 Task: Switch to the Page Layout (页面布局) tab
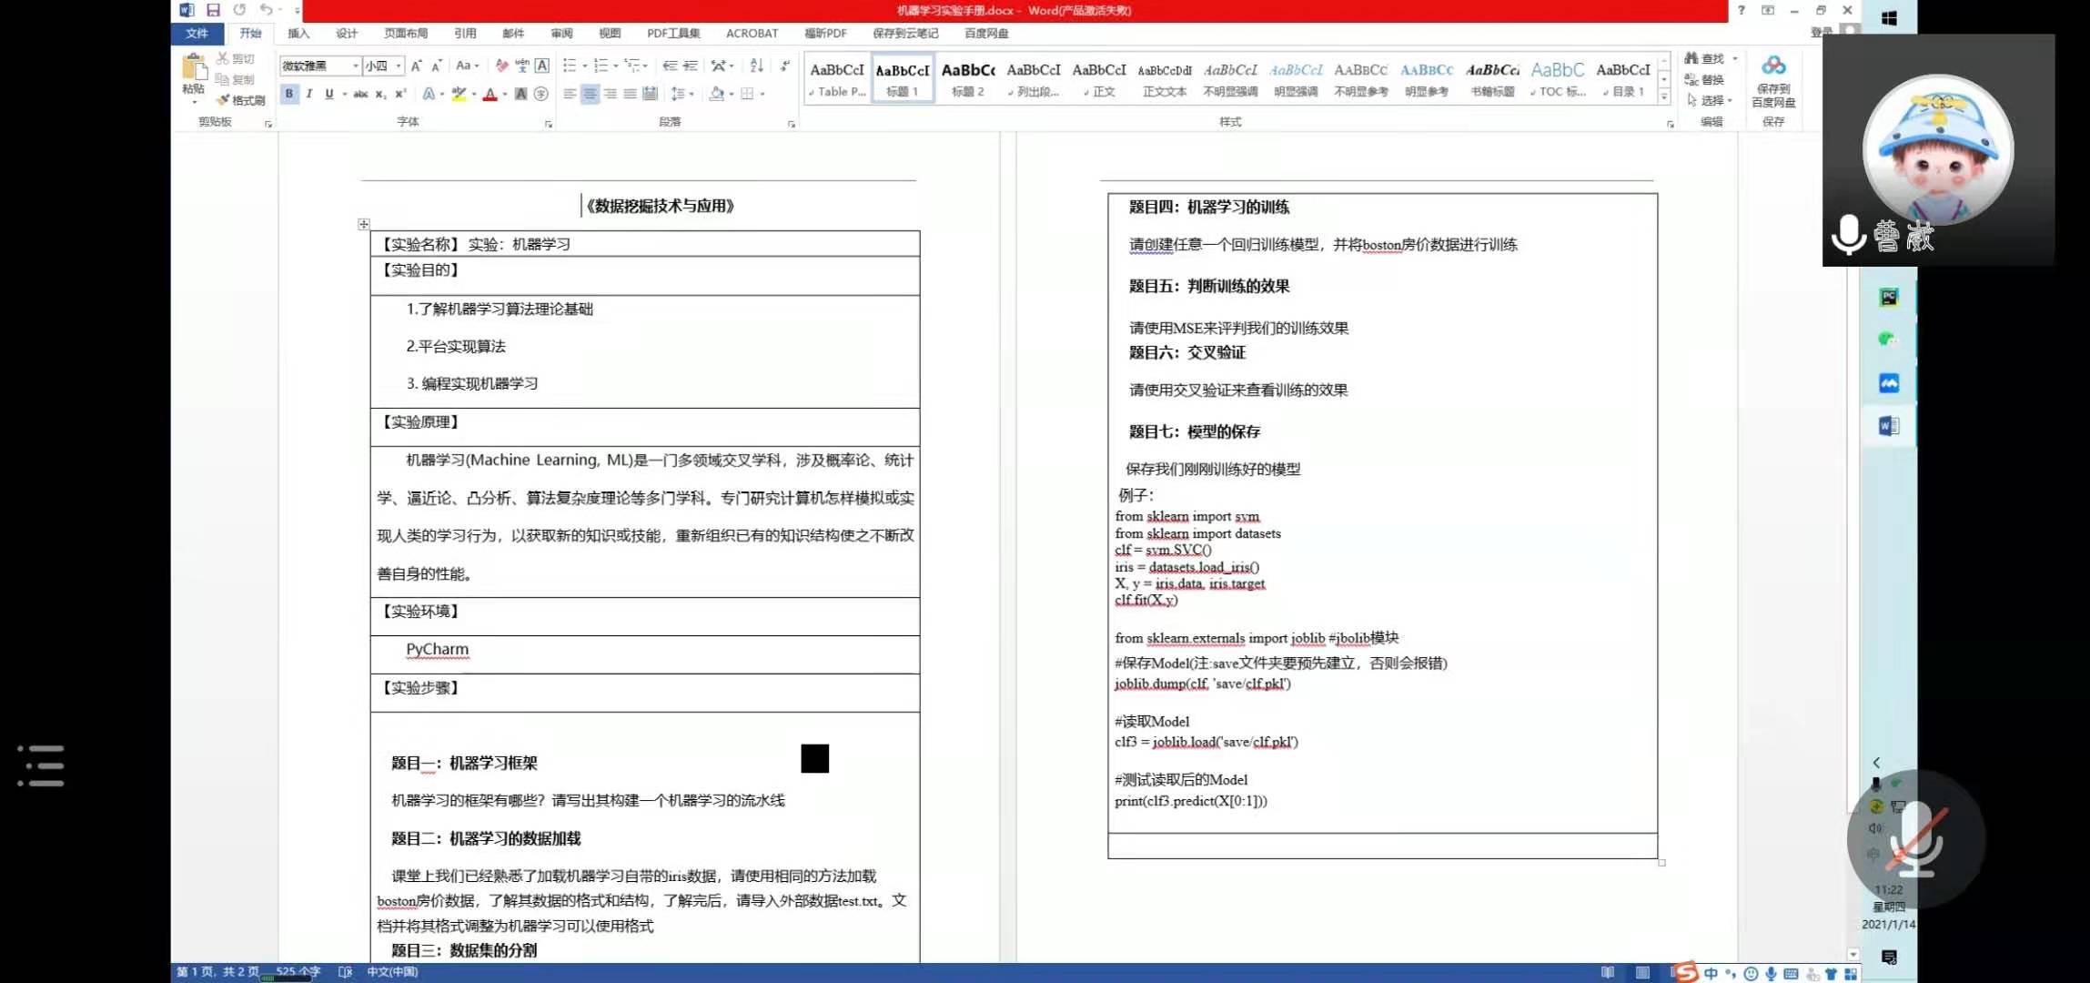pyautogui.click(x=406, y=34)
